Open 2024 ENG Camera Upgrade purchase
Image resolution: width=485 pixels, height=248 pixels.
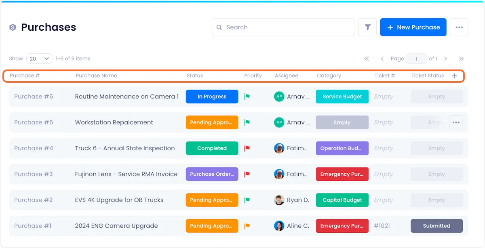116,226
